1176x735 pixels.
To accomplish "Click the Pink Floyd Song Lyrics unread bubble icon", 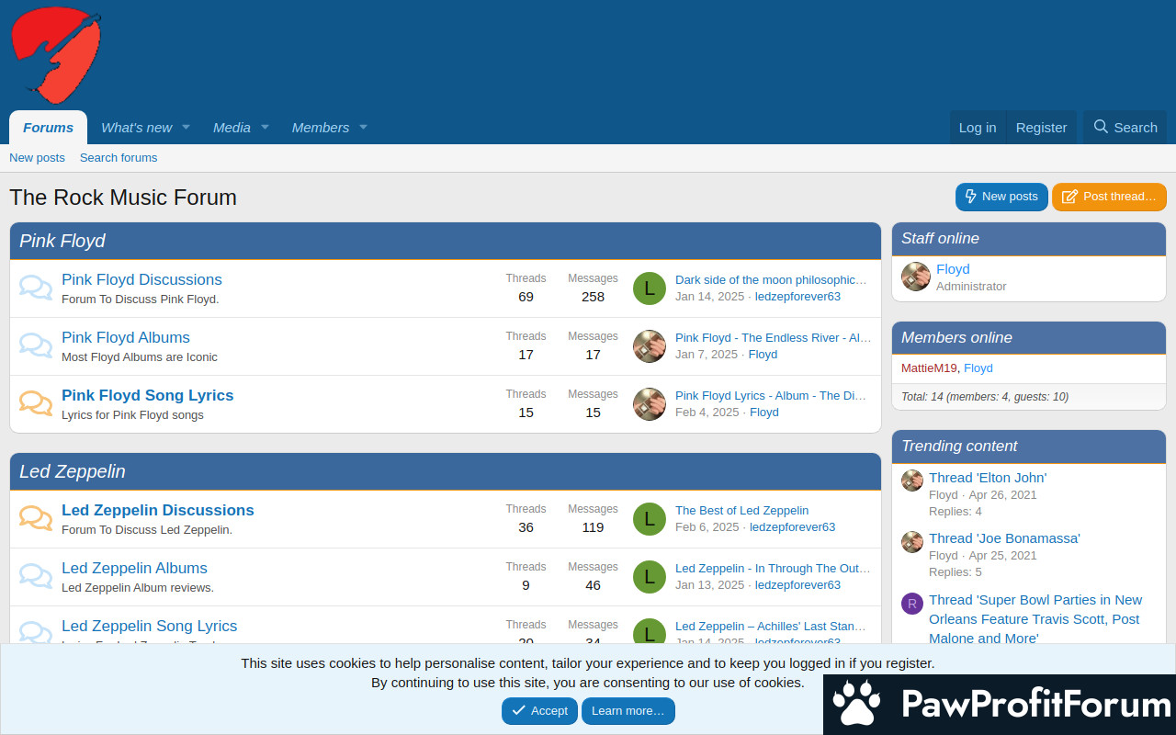I will tap(36, 403).
